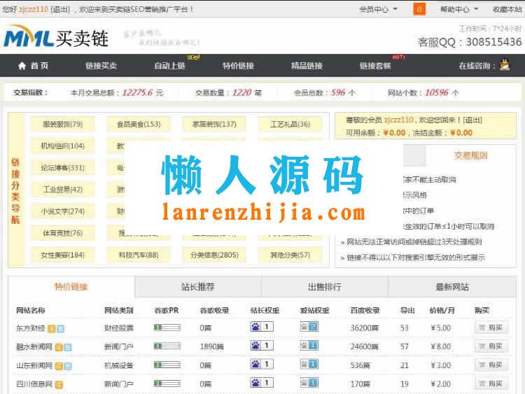
Task: Select the 交易规则 tab
Action: (471, 155)
